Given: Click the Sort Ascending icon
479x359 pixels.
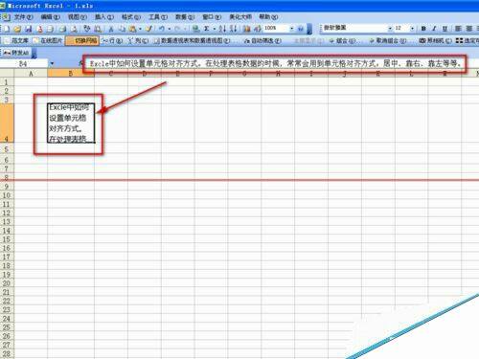Looking at the screenshot, I should tap(222, 29).
